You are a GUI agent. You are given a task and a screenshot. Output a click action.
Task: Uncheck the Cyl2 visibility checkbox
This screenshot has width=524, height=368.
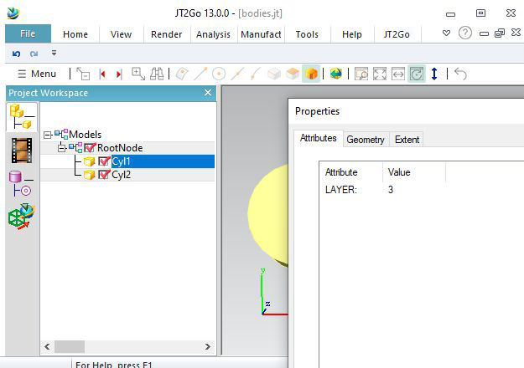pos(104,175)
